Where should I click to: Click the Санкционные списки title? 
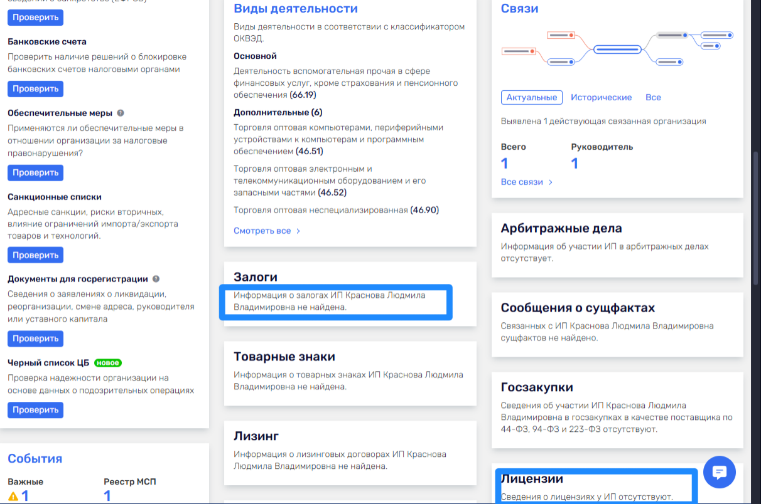(55, 197)
